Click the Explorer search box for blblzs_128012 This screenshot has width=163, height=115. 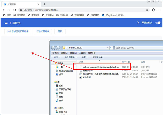(x=136, y=48)
